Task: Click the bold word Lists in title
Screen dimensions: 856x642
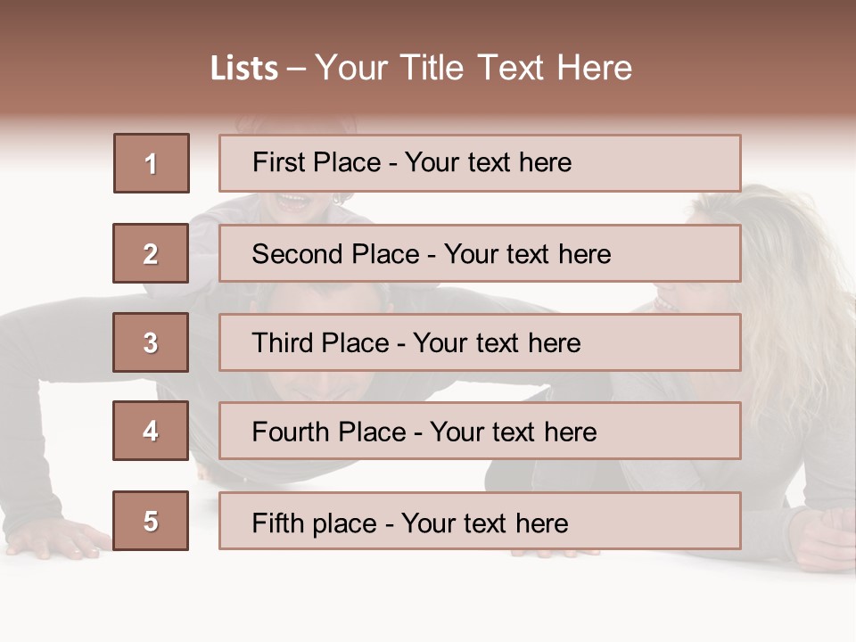Action: tap(244, 69)
